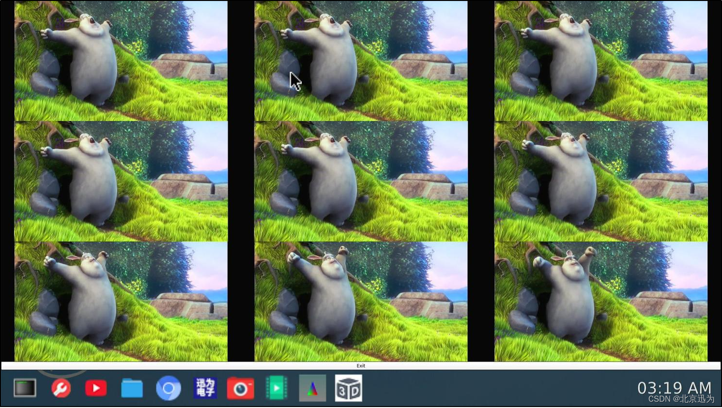Image resolution: width=722 pixels, height=408 pixels.
Task: Open the 3D cube application icon
Action: [x=349, y=388]
